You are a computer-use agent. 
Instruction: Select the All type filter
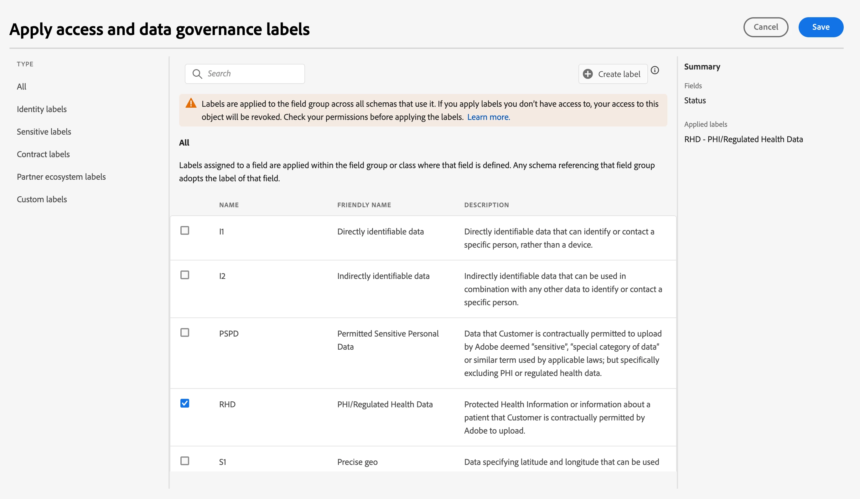tap(22, 87)
